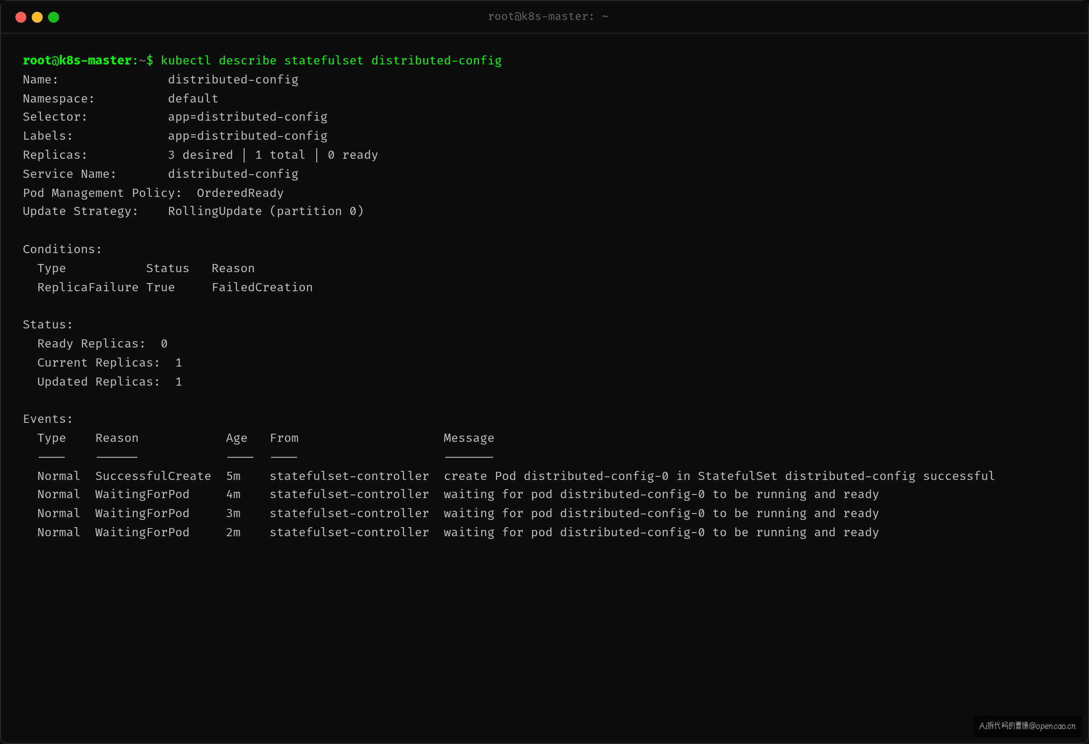Viewport: 1089px width, 744px height.
Task: Select the Name value distributed-config
Action: point(233,80)
